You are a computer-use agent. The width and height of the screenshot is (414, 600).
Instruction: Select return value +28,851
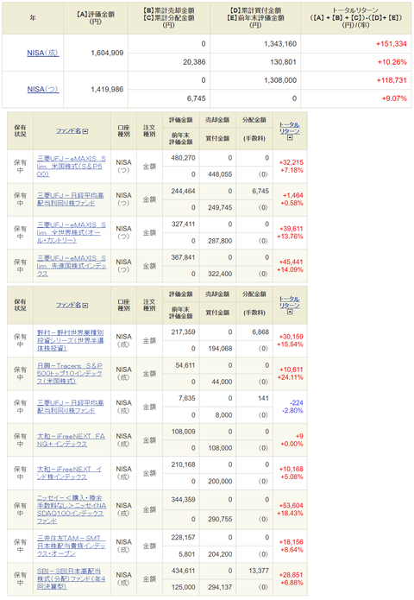pyautogui.click(x=292, y=575)
